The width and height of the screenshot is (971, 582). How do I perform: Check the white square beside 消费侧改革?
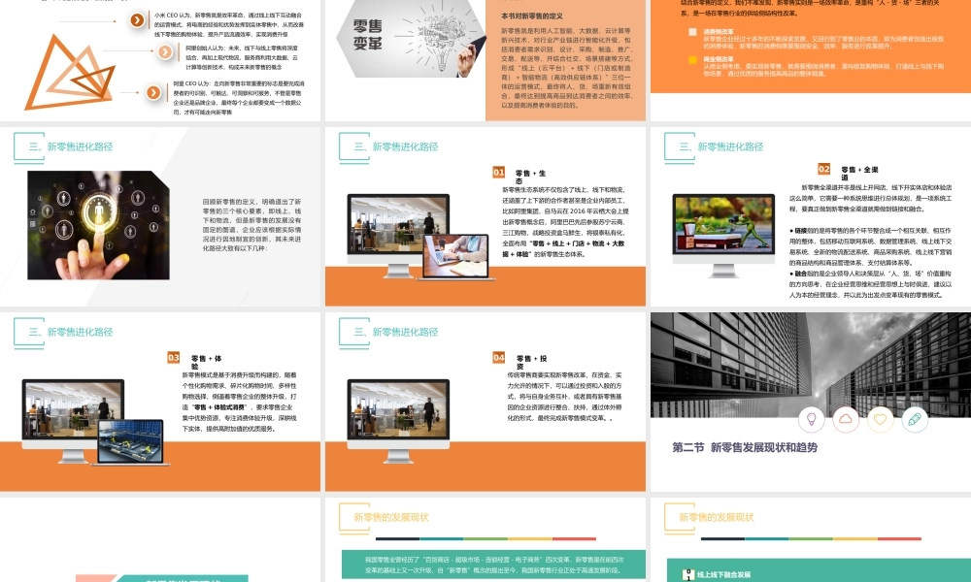[691, 32]
